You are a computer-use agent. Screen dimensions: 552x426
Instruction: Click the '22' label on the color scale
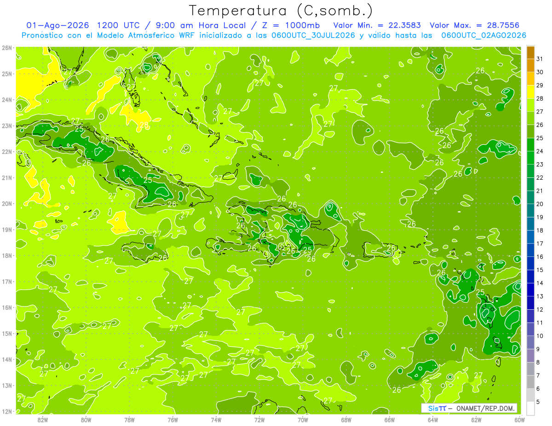(x=540, y=177)
